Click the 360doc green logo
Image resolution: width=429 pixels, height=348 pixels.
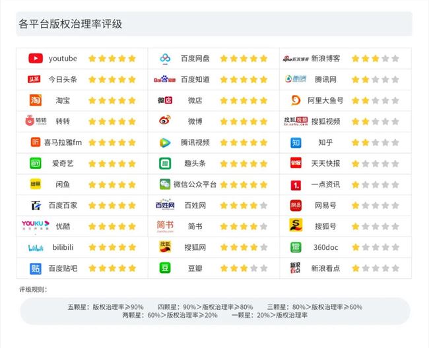pos(296,247)
